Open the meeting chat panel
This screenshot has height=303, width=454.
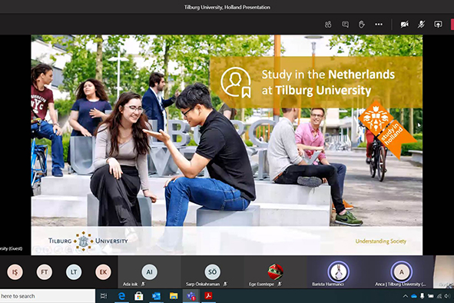345,25
